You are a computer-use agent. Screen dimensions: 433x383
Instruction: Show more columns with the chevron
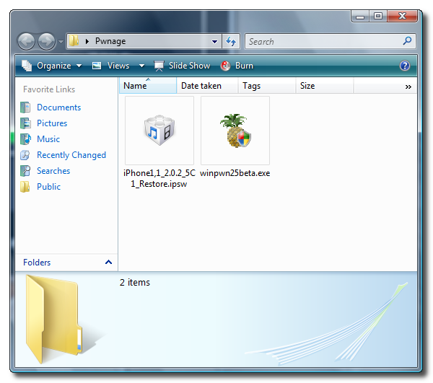[x=408, y=87]
